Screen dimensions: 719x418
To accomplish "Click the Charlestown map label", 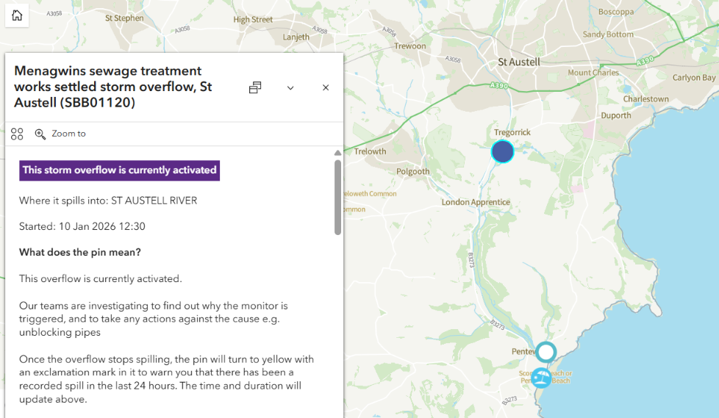I will [645, 99].
